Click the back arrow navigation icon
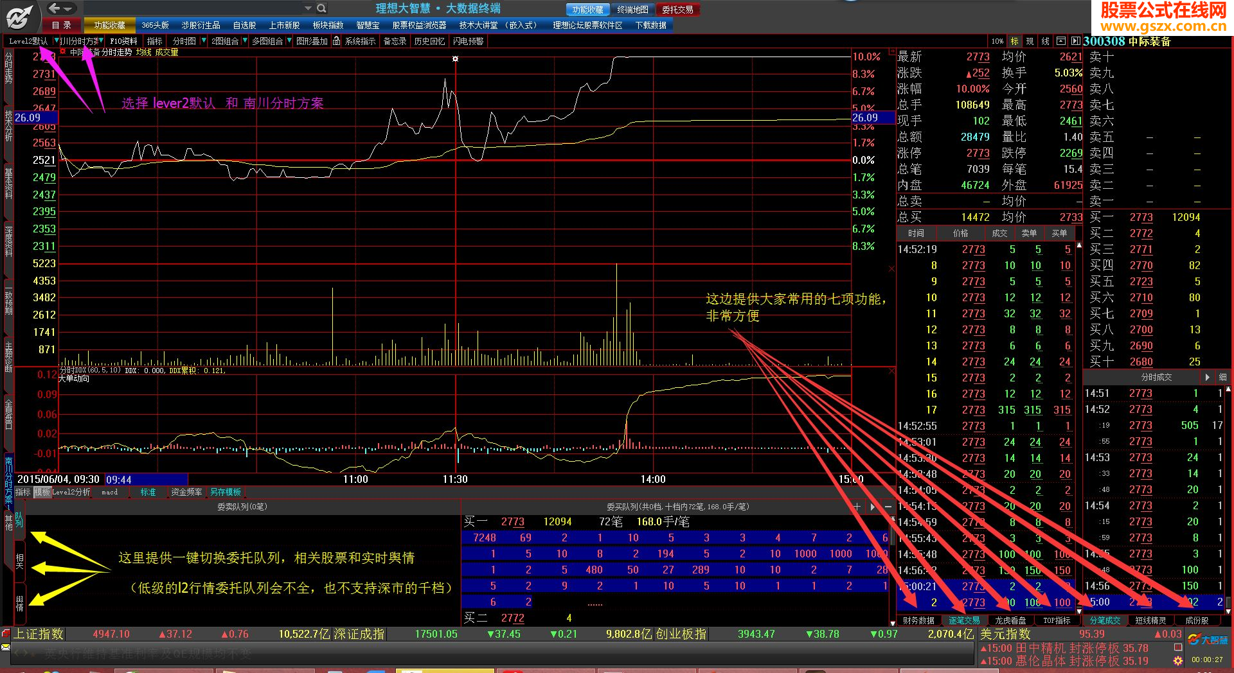This screenshot has height=673, width=1234. pos(55,8)
